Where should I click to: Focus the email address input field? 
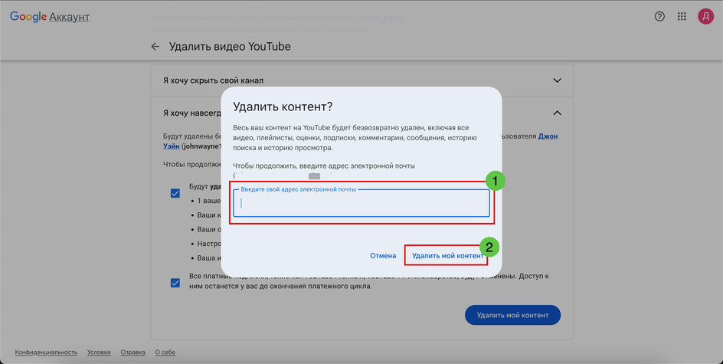[361, 203]
